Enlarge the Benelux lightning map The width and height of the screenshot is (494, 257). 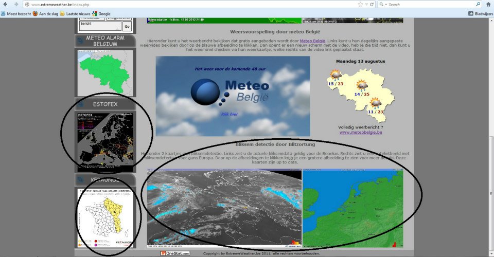click(x=353, y=208)
